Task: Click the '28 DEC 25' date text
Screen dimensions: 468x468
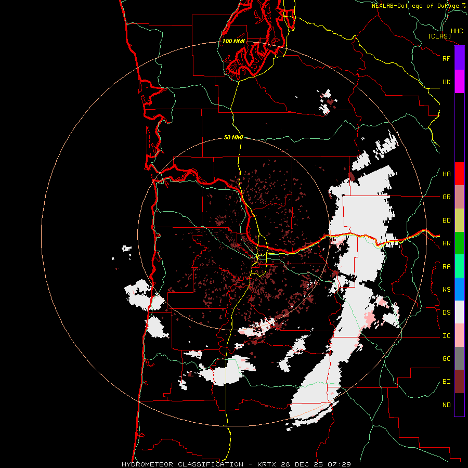Action: pyautogui.click(x=302, y=464)
